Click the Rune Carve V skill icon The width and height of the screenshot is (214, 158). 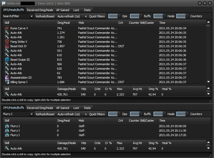(x=7, y=28)
